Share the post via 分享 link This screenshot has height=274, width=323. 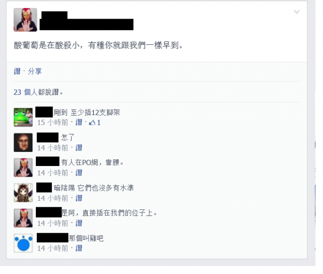pyautogui.click(x=35, y=71)
